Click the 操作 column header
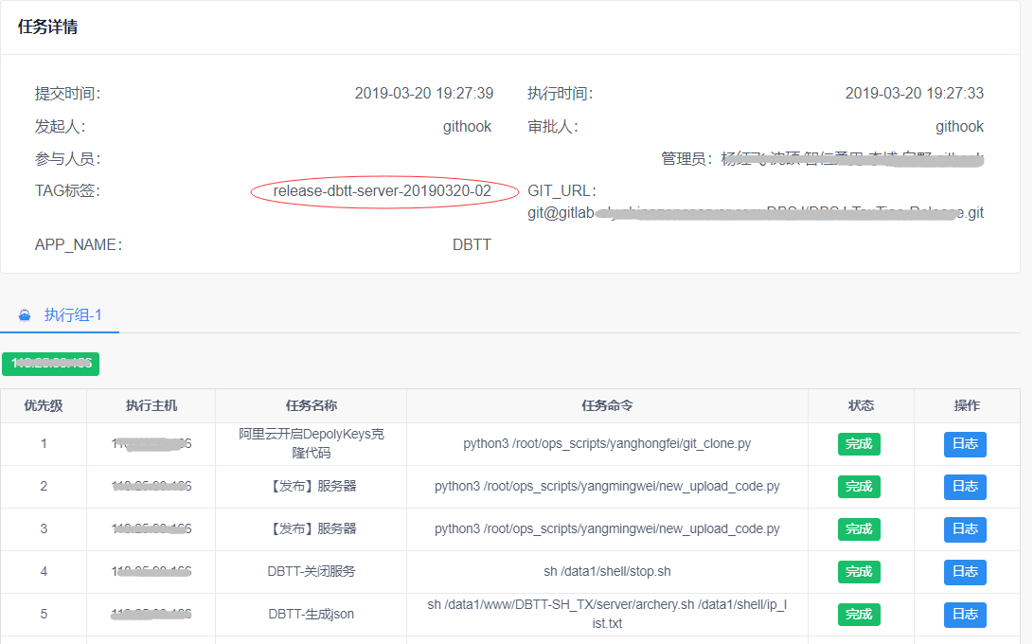 (x=968, y=405)
